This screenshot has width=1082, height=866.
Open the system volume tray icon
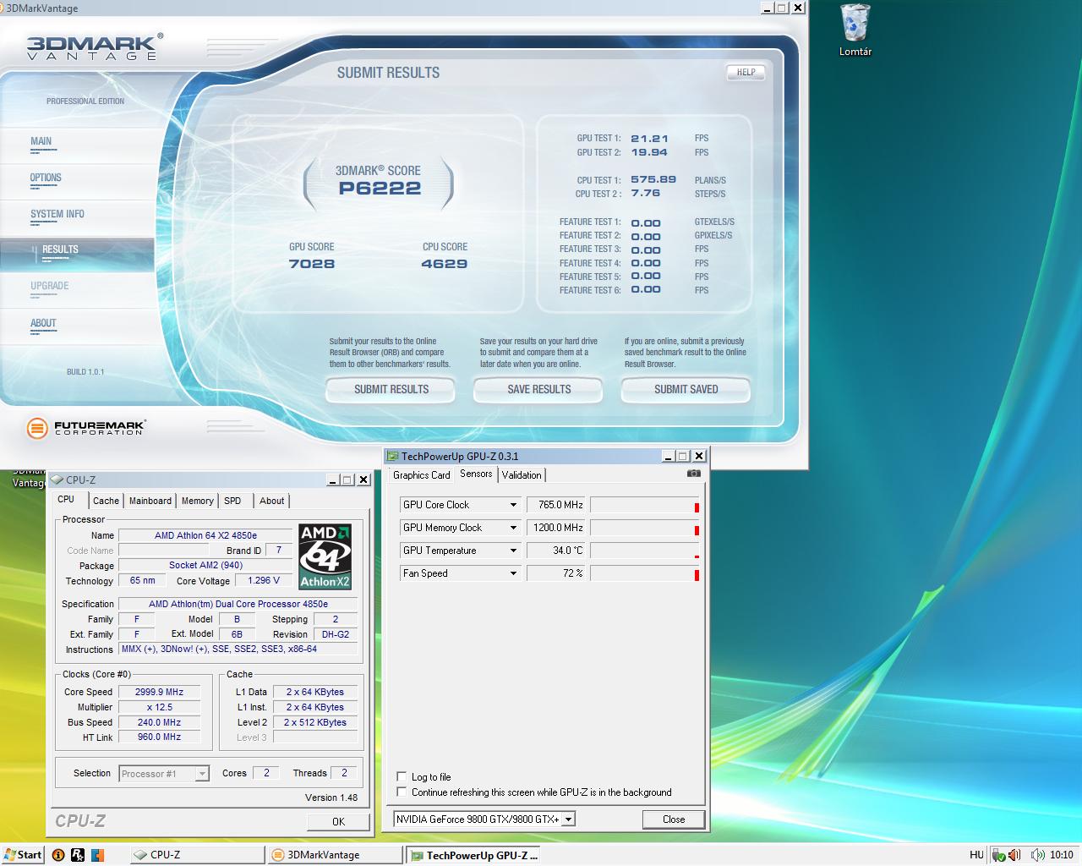click(x=1036, y=855)
